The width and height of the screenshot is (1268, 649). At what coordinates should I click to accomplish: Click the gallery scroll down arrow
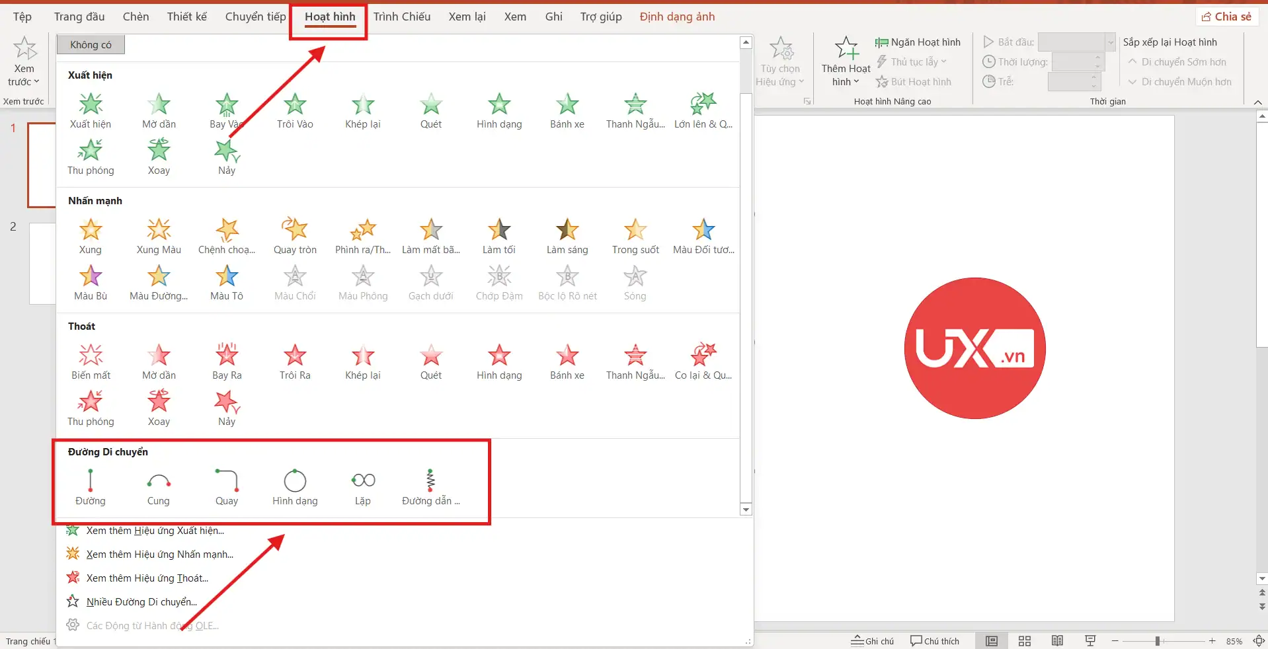(746, 510)
